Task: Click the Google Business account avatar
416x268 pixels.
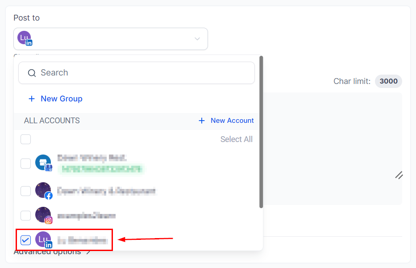Action: [x=43, y=163]
